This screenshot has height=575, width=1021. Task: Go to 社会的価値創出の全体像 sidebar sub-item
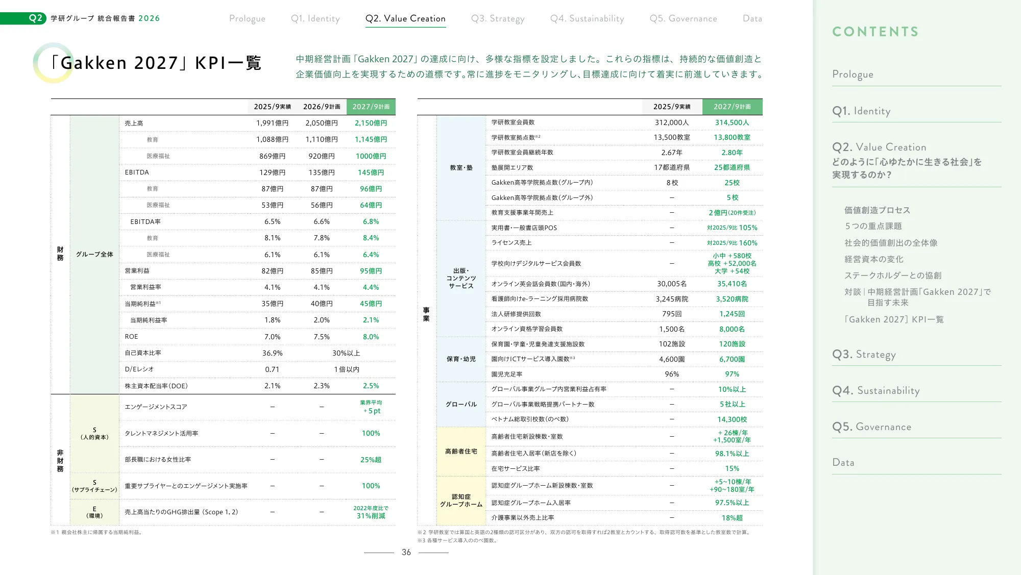click(x=891, y=243)
